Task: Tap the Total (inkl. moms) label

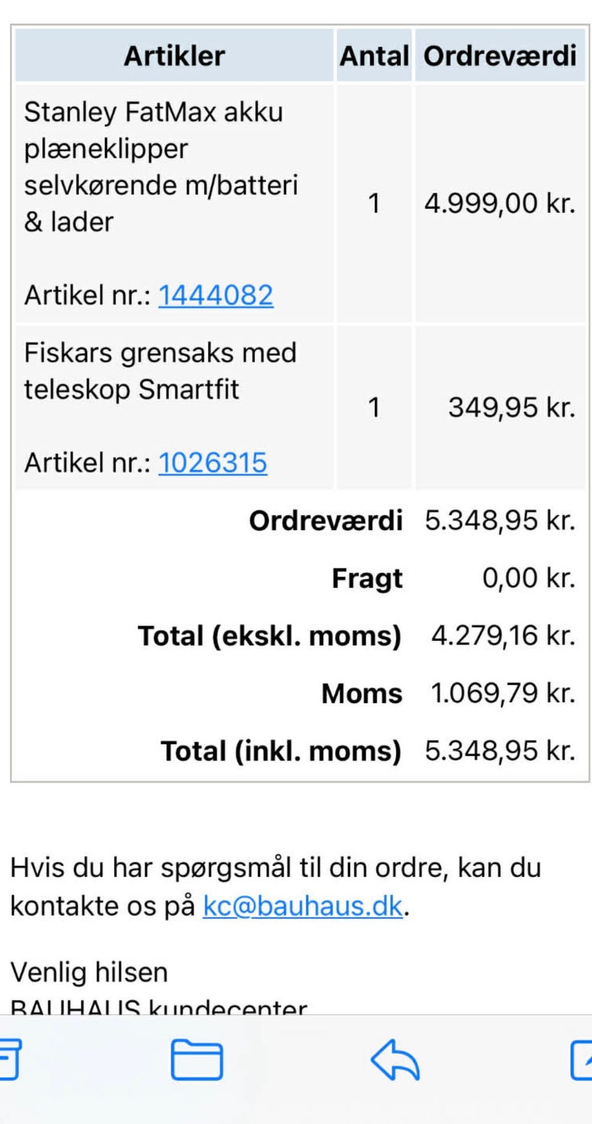Action: click(x=281, y=751)
